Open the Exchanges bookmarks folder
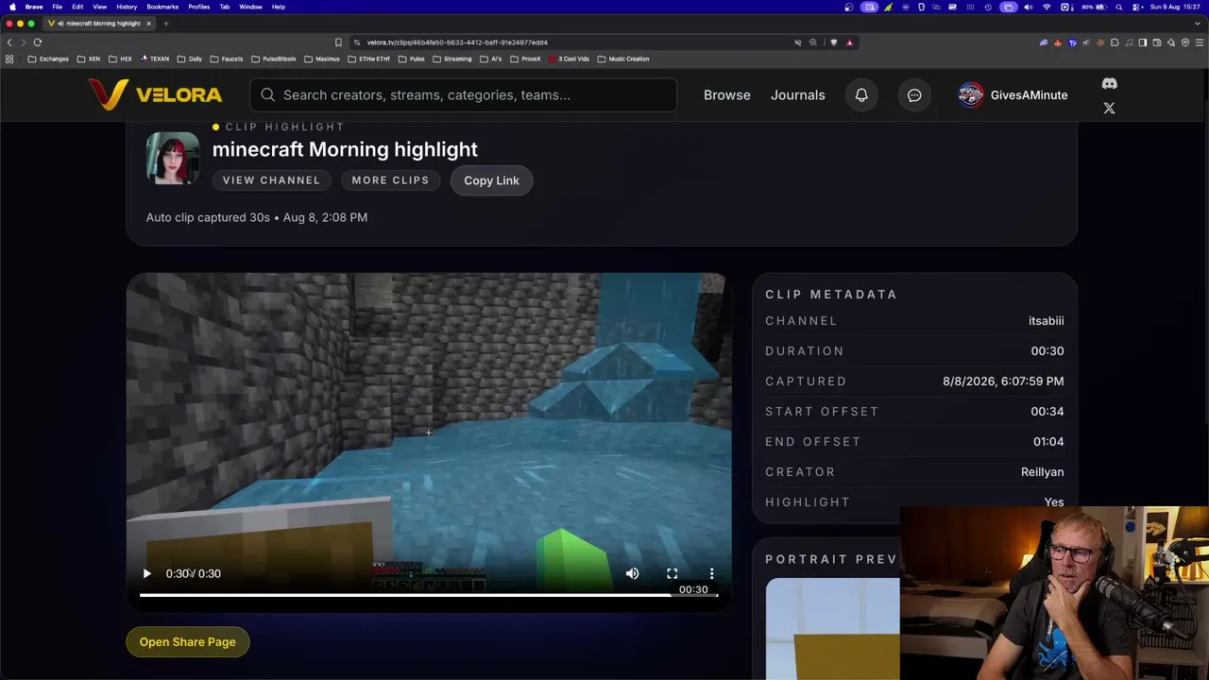Viewport: 1209px width, 680px height. (x=48, y=59)
